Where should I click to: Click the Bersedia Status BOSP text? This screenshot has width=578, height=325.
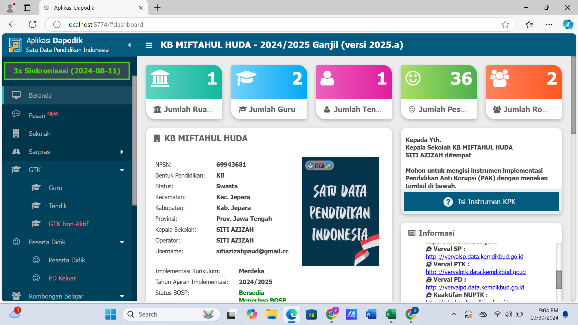tap(251, 293)
